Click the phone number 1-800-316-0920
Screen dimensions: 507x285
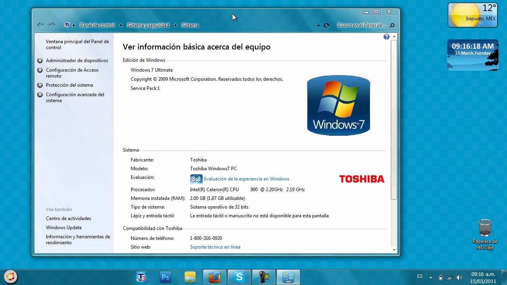tap(206, 238)
